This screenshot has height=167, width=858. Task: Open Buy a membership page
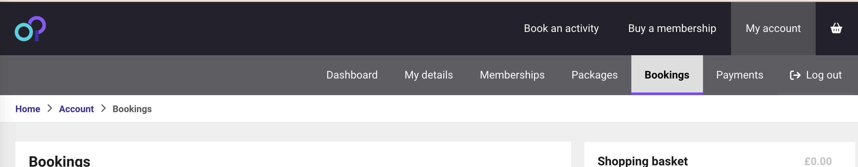672,28
